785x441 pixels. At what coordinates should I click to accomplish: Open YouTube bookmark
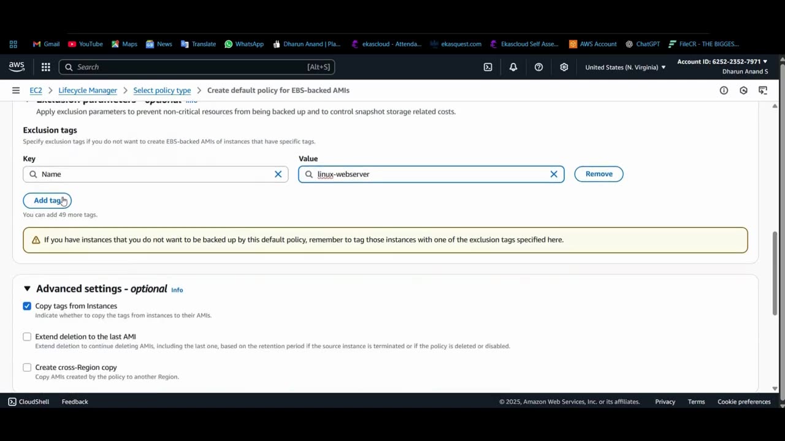(x=85, y=44)
